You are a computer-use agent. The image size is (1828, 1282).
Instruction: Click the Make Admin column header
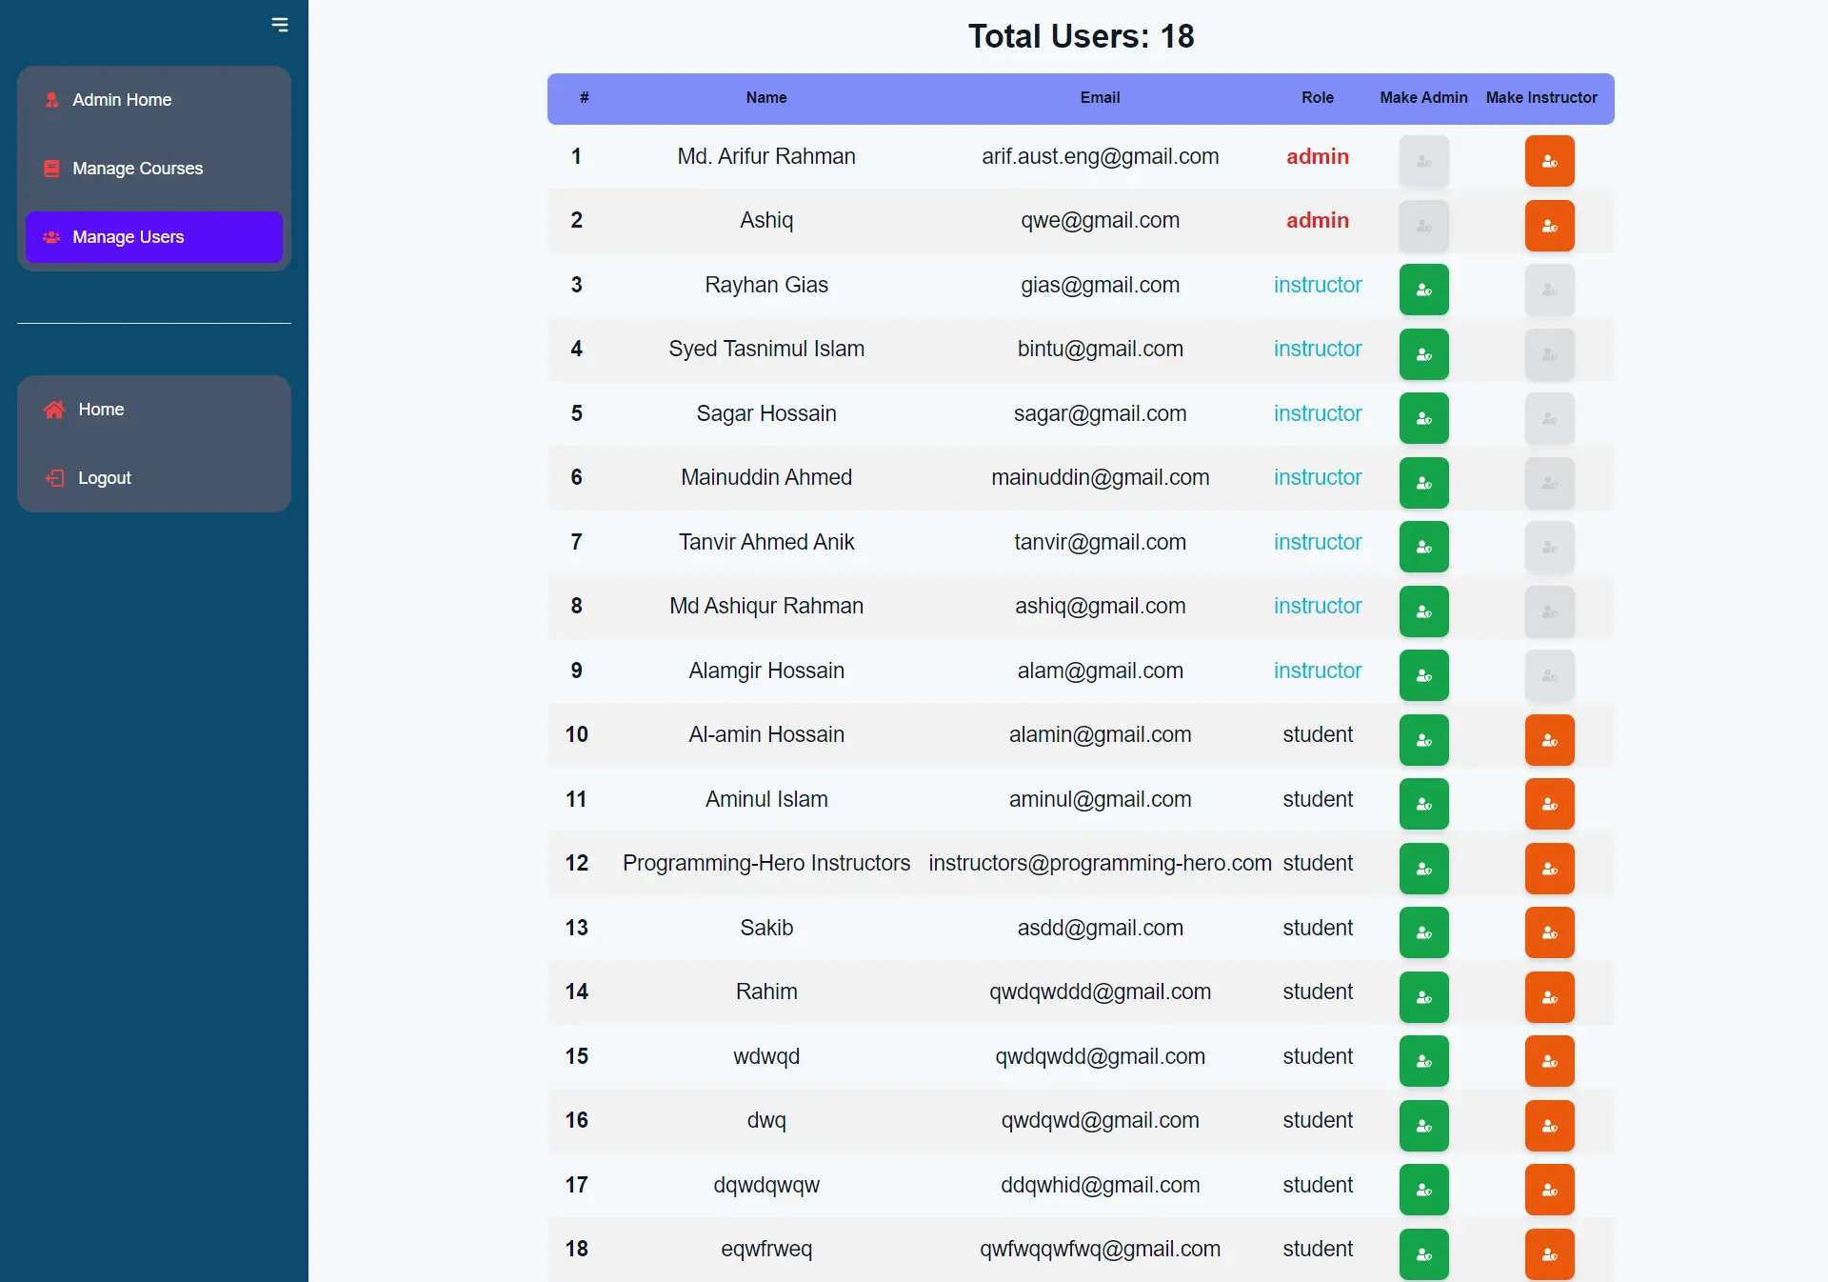coord(1423,98)
